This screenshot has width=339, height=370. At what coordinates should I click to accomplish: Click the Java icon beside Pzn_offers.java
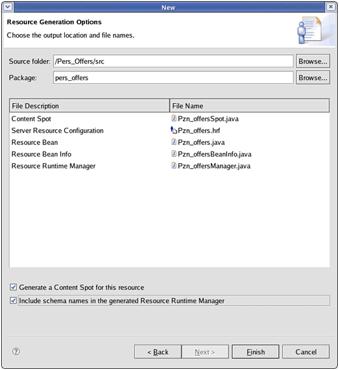point(174,142)
